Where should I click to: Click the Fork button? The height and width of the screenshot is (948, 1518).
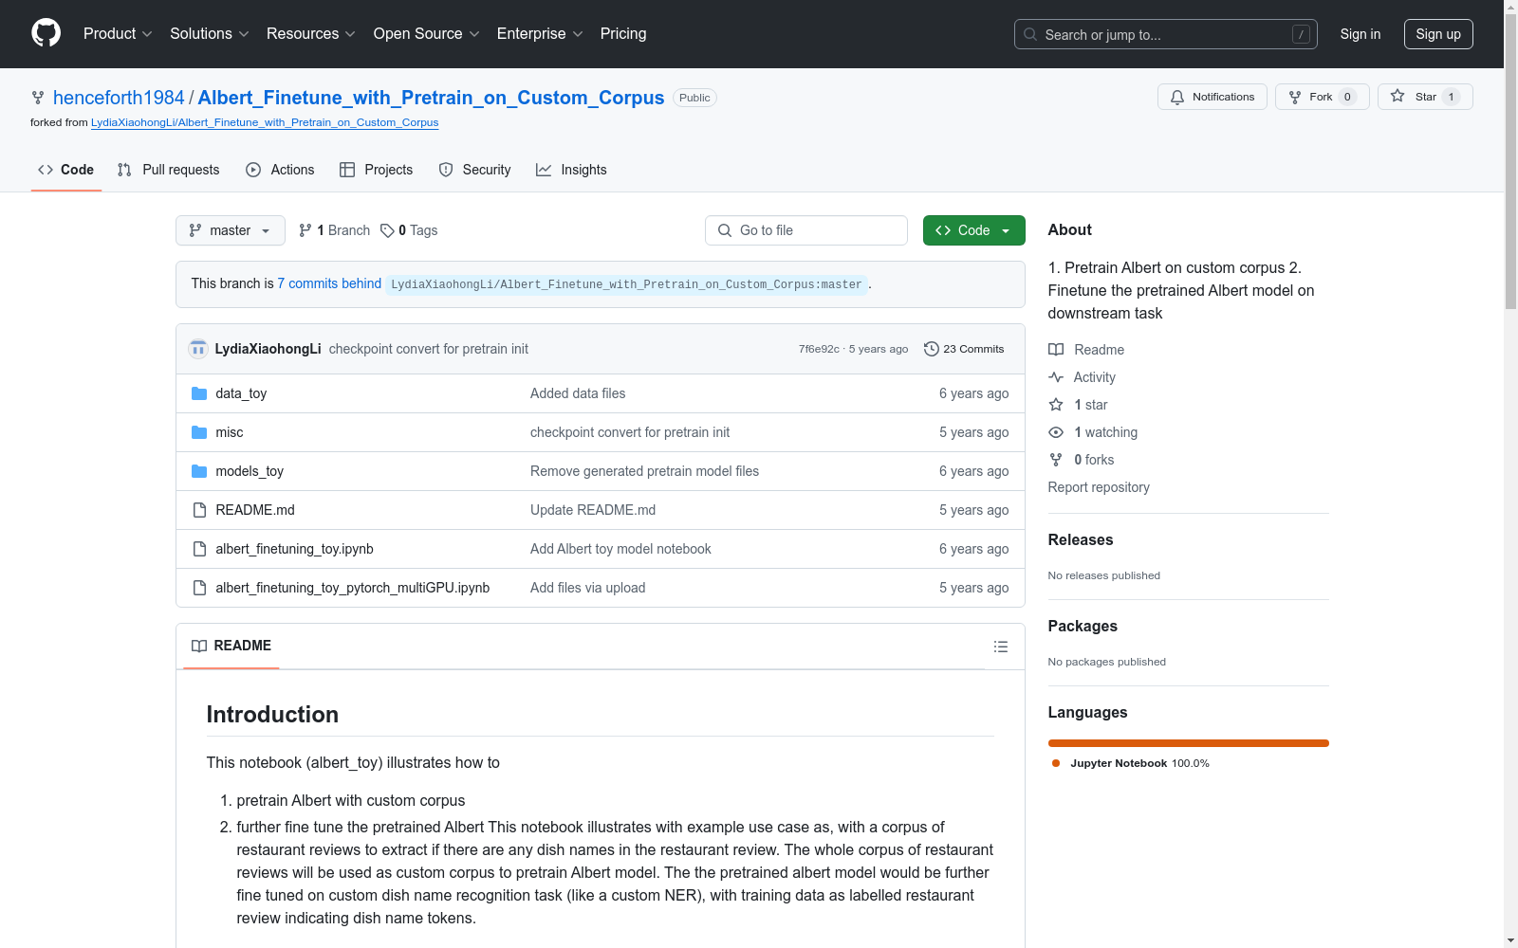coord(1323,97)
